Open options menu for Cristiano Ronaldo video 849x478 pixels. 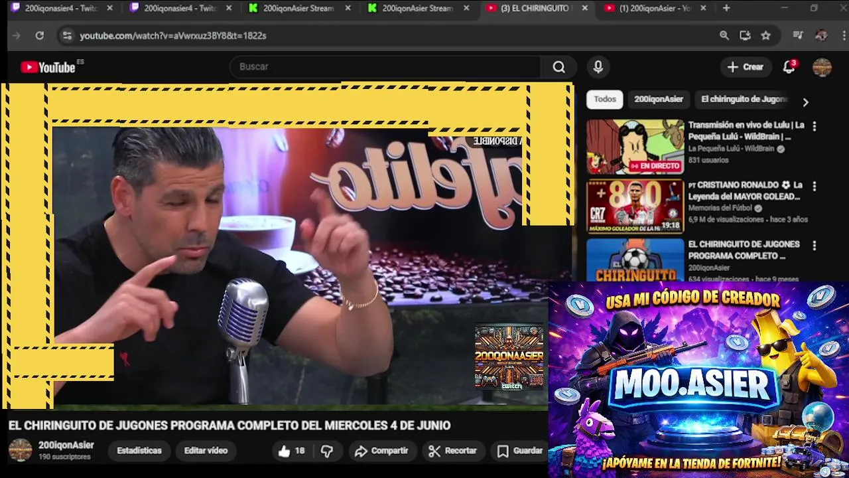[815, 187]
